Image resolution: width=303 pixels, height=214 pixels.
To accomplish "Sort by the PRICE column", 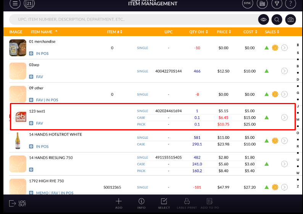I will tap(223, 32).
